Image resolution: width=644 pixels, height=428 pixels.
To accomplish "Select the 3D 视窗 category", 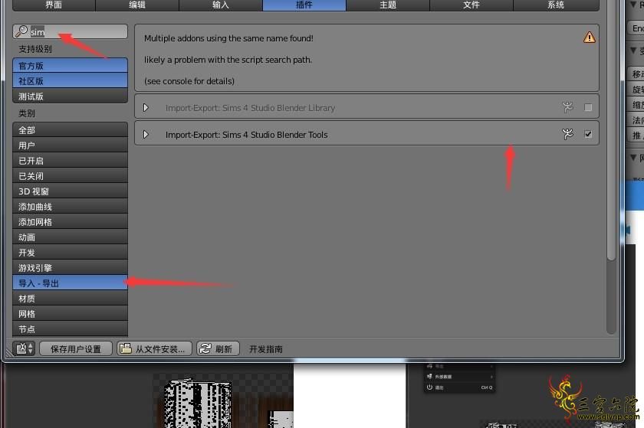I will click(71, 191).
